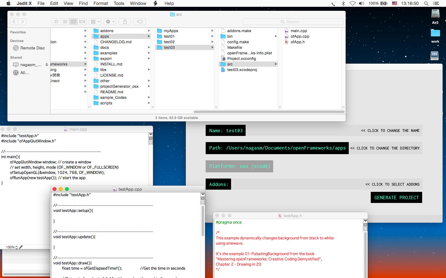The width and height of the screenshot is (446, 278).
Task: Expand the bin folder arrow
Action: point(276,36)
